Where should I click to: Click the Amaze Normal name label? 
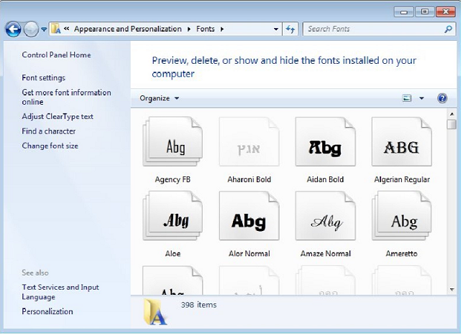click(326, 253)
